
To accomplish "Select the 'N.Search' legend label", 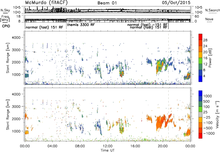I will 212,10.
